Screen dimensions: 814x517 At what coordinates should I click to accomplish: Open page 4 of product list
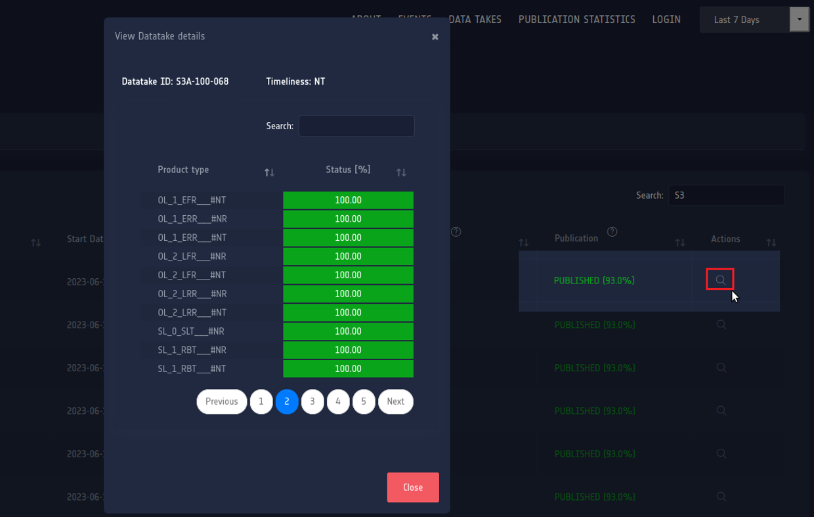338,402
